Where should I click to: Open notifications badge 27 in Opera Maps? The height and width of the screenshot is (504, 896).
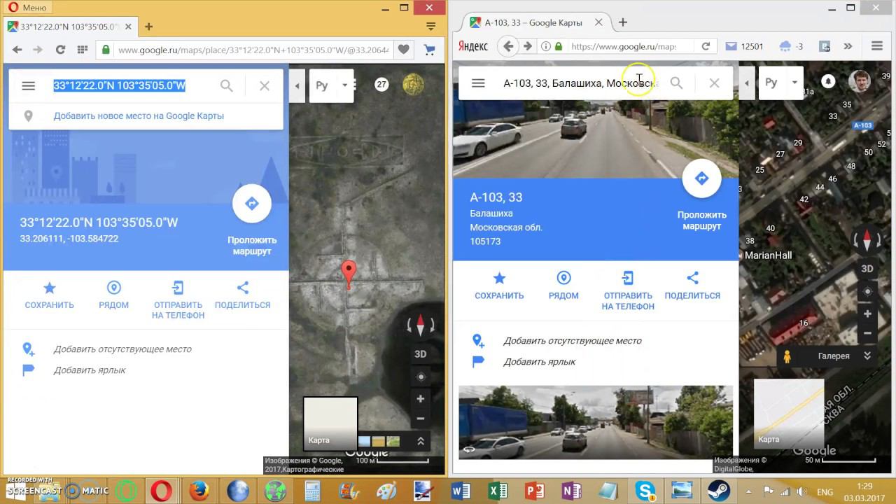point(381,84)
